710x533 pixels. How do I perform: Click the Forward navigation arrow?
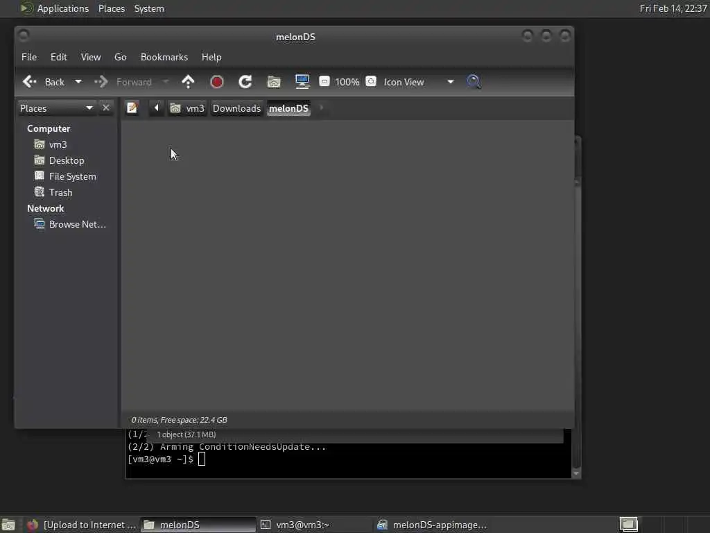click(x=122, y=82)
